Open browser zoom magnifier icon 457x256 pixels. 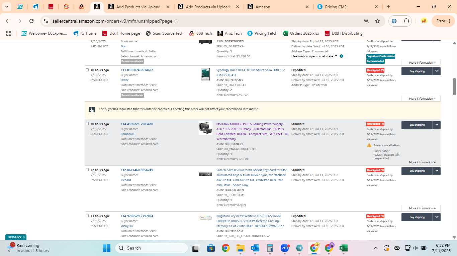pos(367,21)
